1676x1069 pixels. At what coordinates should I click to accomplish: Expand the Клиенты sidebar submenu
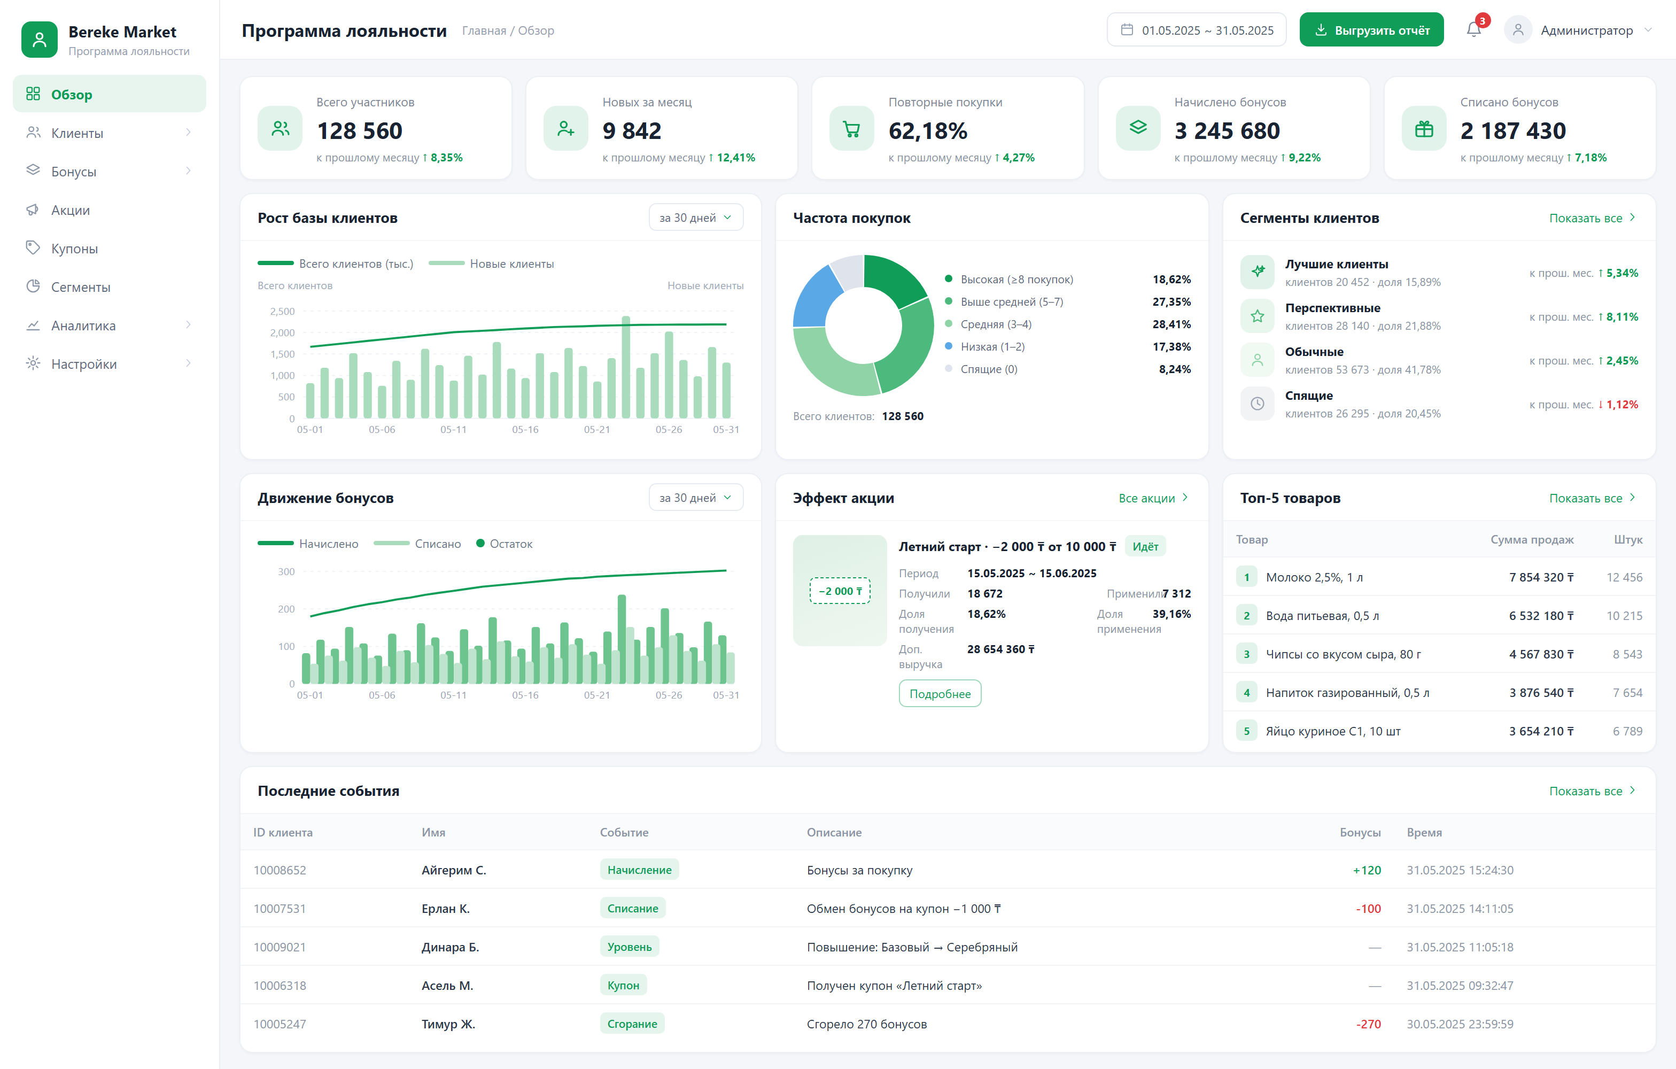tap(109, 133)
